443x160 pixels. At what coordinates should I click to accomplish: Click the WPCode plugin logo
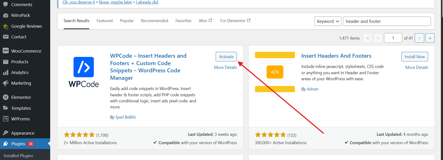coord(84,72)
